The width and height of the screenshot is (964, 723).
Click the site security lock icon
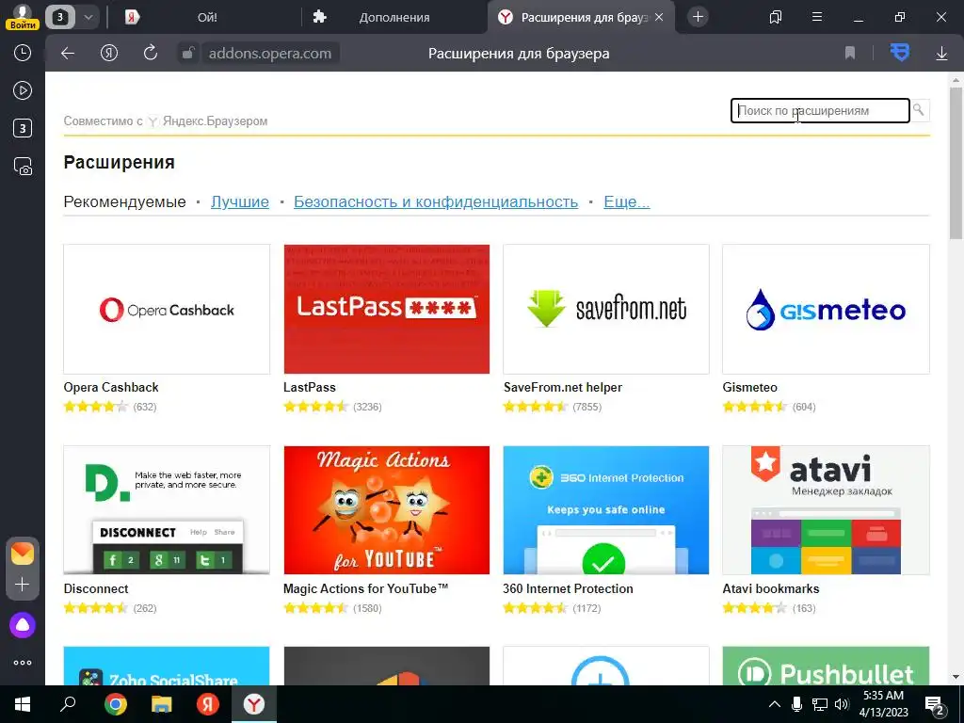(187, 54)
